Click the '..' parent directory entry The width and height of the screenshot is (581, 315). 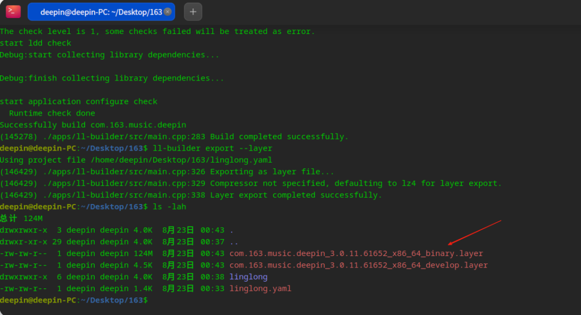coord(234,242)
